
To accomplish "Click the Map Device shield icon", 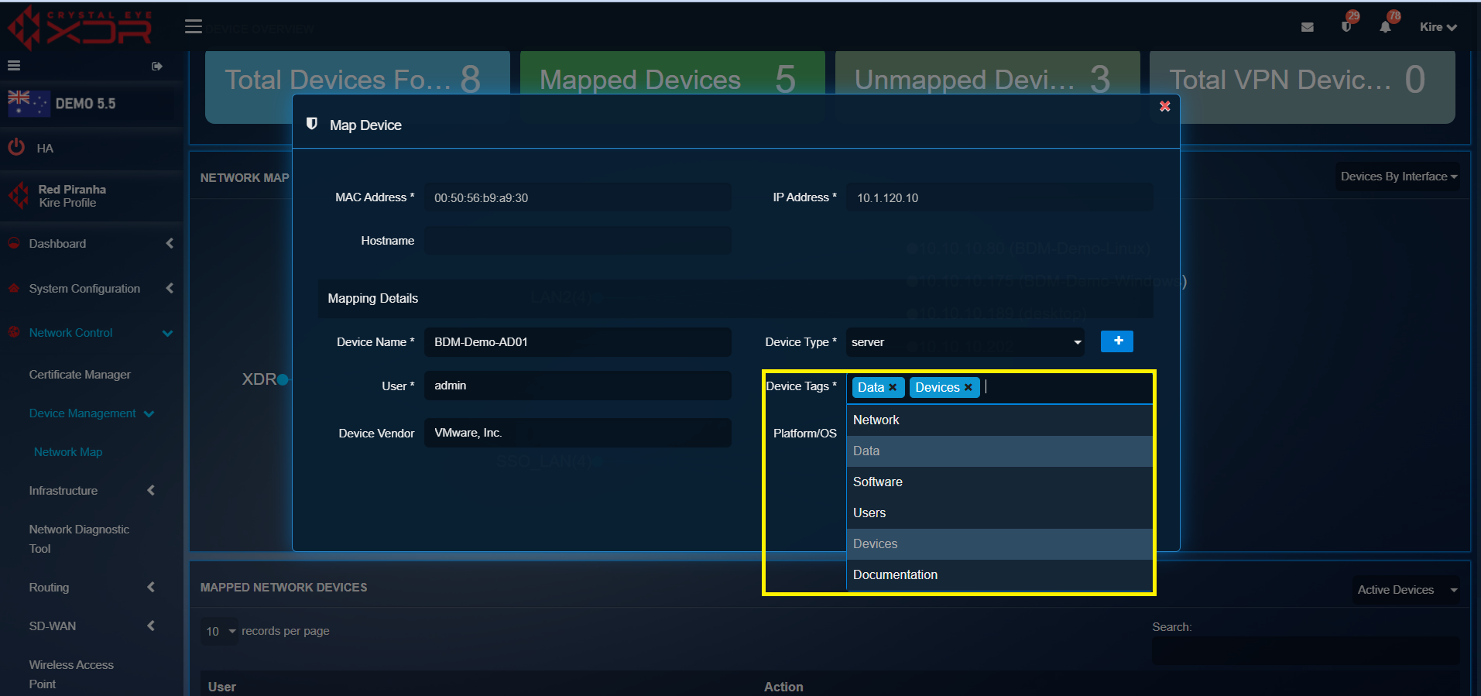I will coord(312,124).
